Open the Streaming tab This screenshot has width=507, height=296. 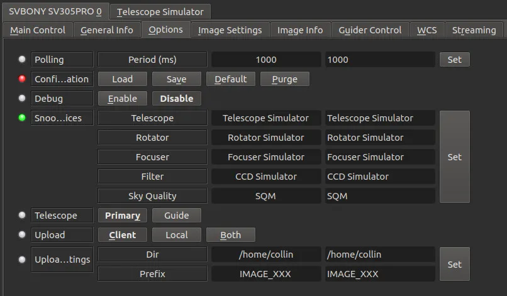(474, 30)
